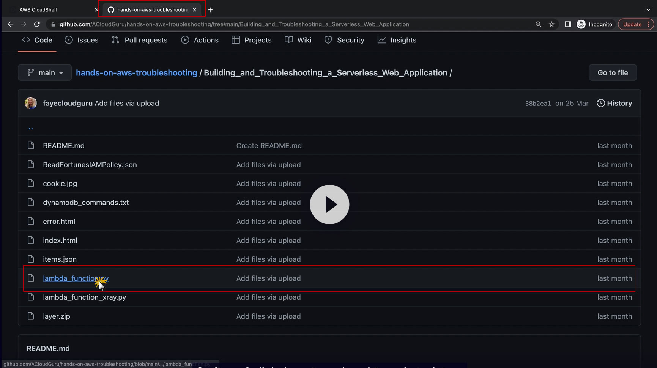Open the fayecloudguru author link
657x368 pixels.
point(68,103)
